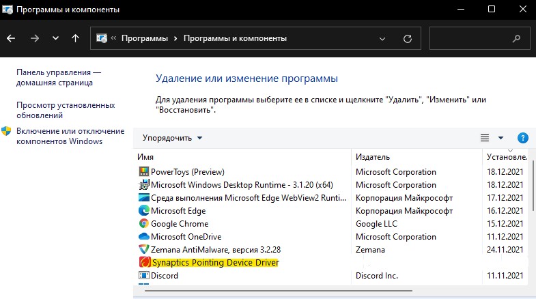
Task: Click the Synaptics Pointing Device Driver icon
Action: click(145, 262)
